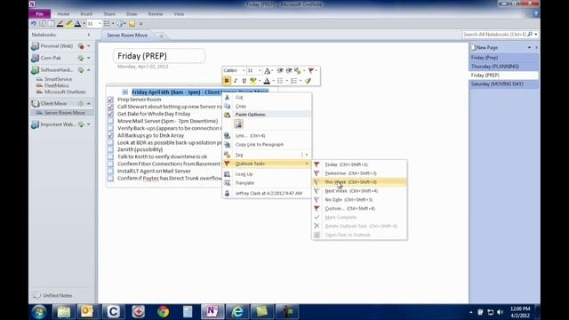Toggle Bold in the mini toolbar
Viewport: 569px width, 320px height.
pos(227,81)
